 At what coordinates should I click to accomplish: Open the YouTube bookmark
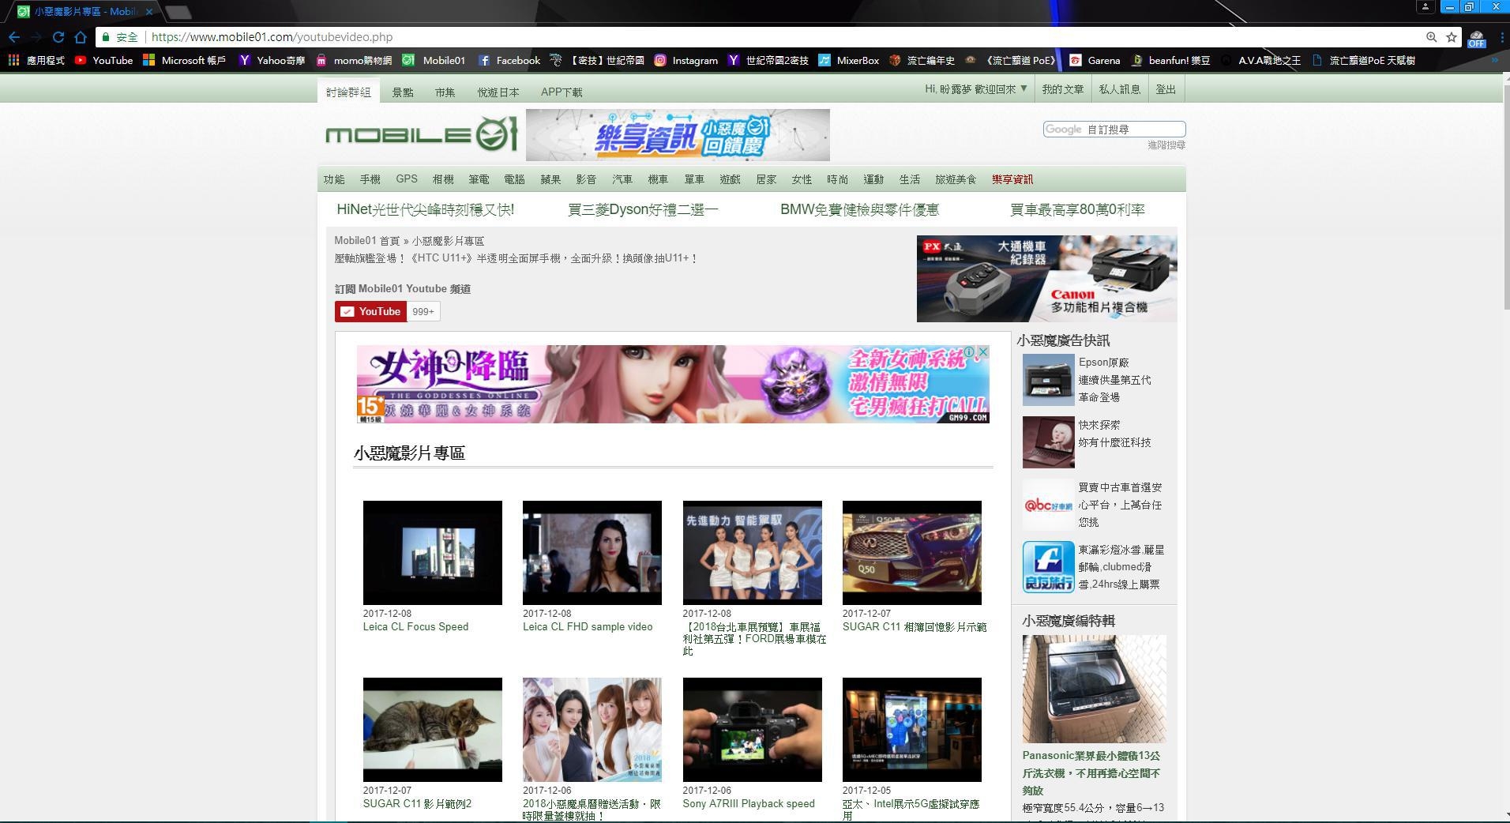[x=103, y=60]
